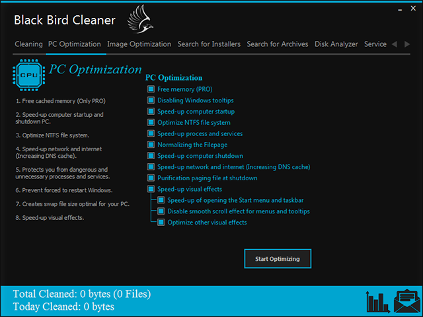Image resolution: width=423 pixels, height=317 pixels.
Task: Click the Start Optimizing button
Action: pyautogui.click(x=278, y=259)
